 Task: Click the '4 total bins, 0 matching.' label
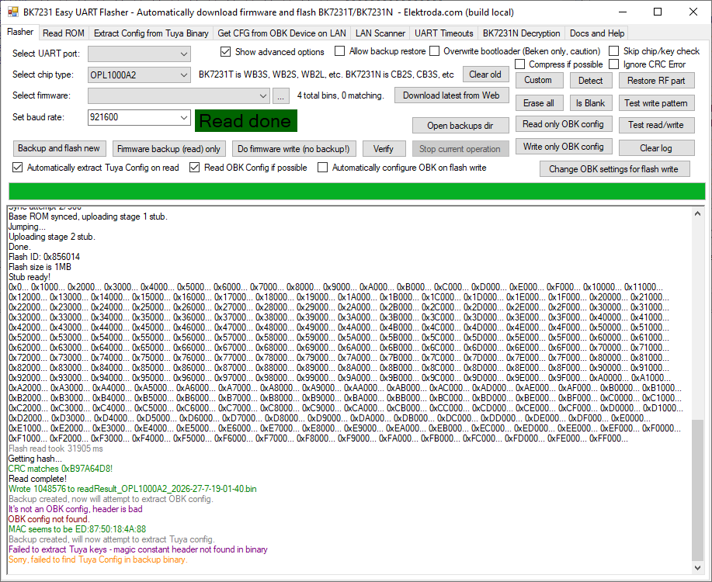point(341,95)
